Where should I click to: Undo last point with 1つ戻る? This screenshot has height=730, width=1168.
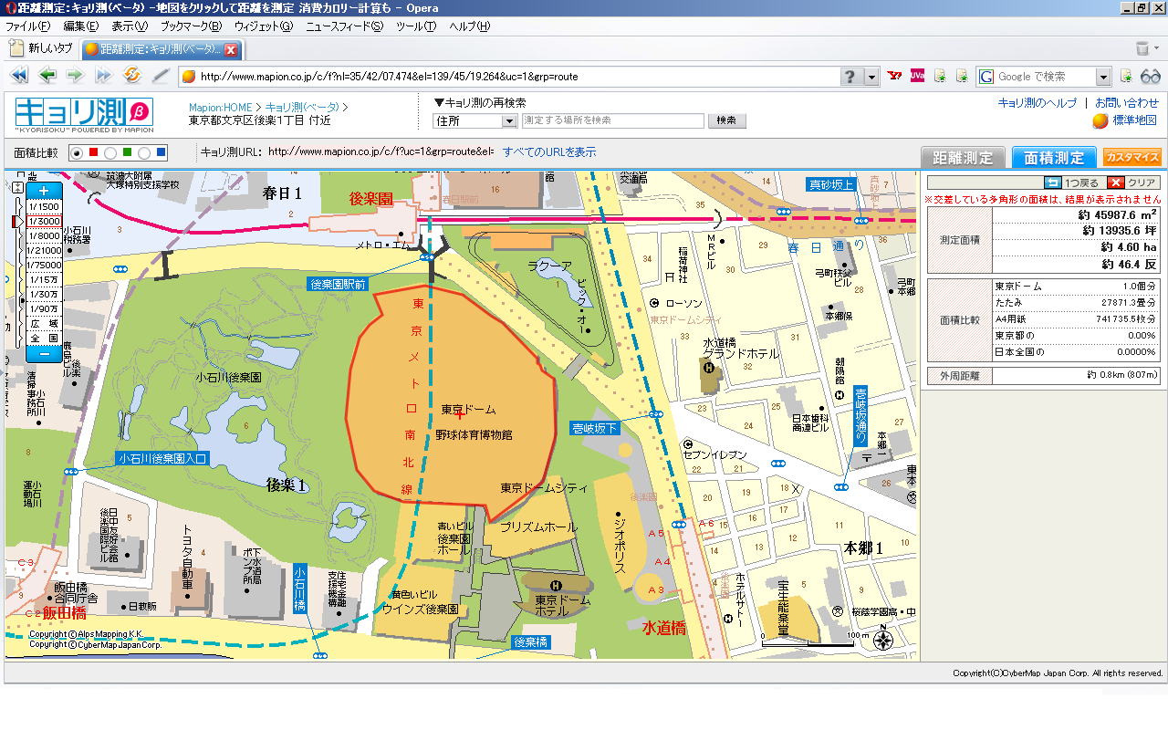pyautogui.click(x=1073, y=182)
